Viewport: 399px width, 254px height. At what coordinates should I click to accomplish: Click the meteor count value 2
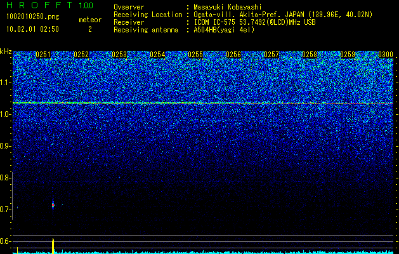tap(90, 29)
